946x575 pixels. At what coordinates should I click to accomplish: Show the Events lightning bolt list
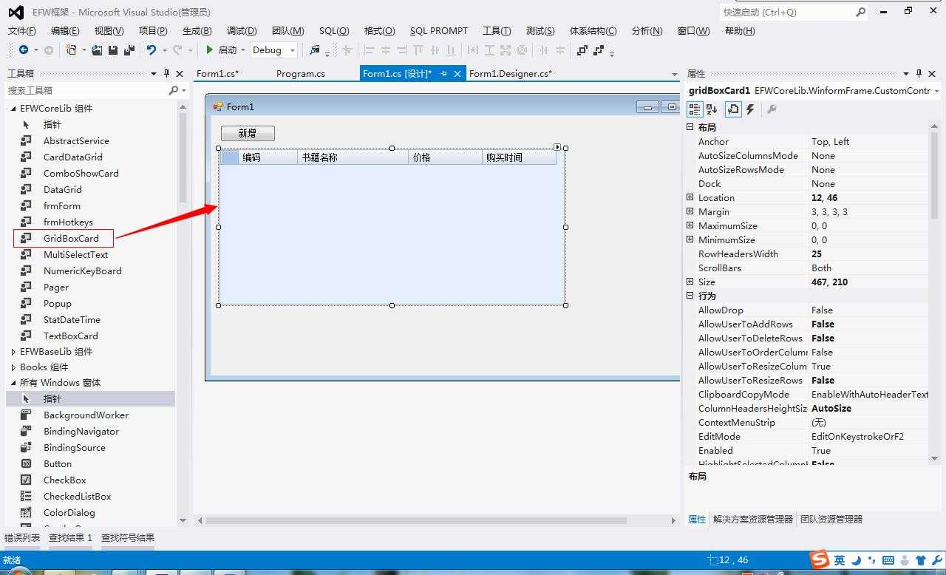(750, 109)
